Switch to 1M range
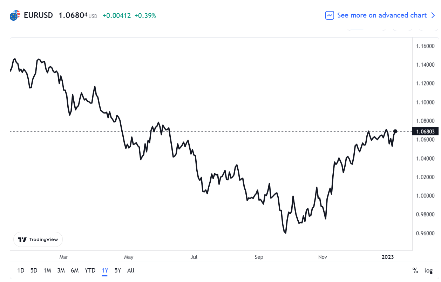This screenshot has height=282, width=441. 47,270
